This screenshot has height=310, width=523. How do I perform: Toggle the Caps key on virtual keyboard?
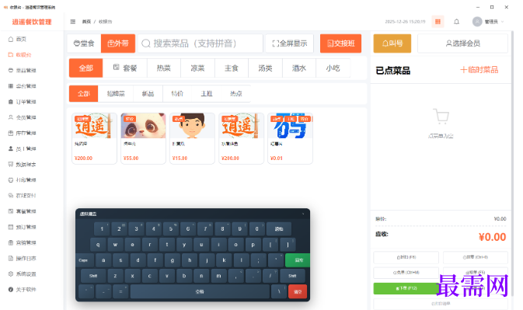(85, 260)
